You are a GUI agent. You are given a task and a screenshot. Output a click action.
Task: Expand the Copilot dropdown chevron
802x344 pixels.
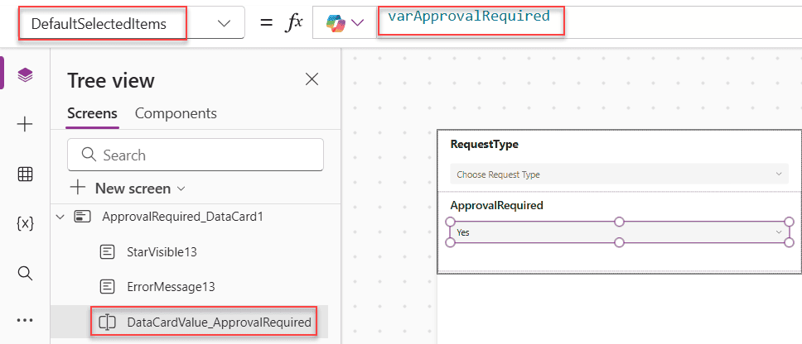click(x=358, y=23)
